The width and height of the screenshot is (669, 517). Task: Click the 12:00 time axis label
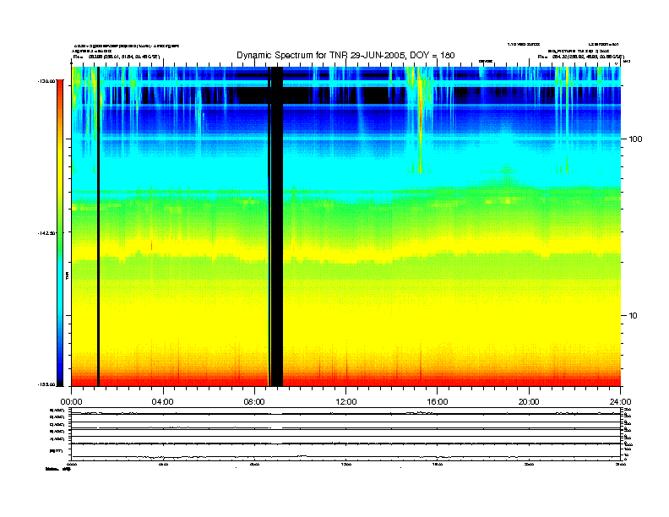tap(346, 402)
